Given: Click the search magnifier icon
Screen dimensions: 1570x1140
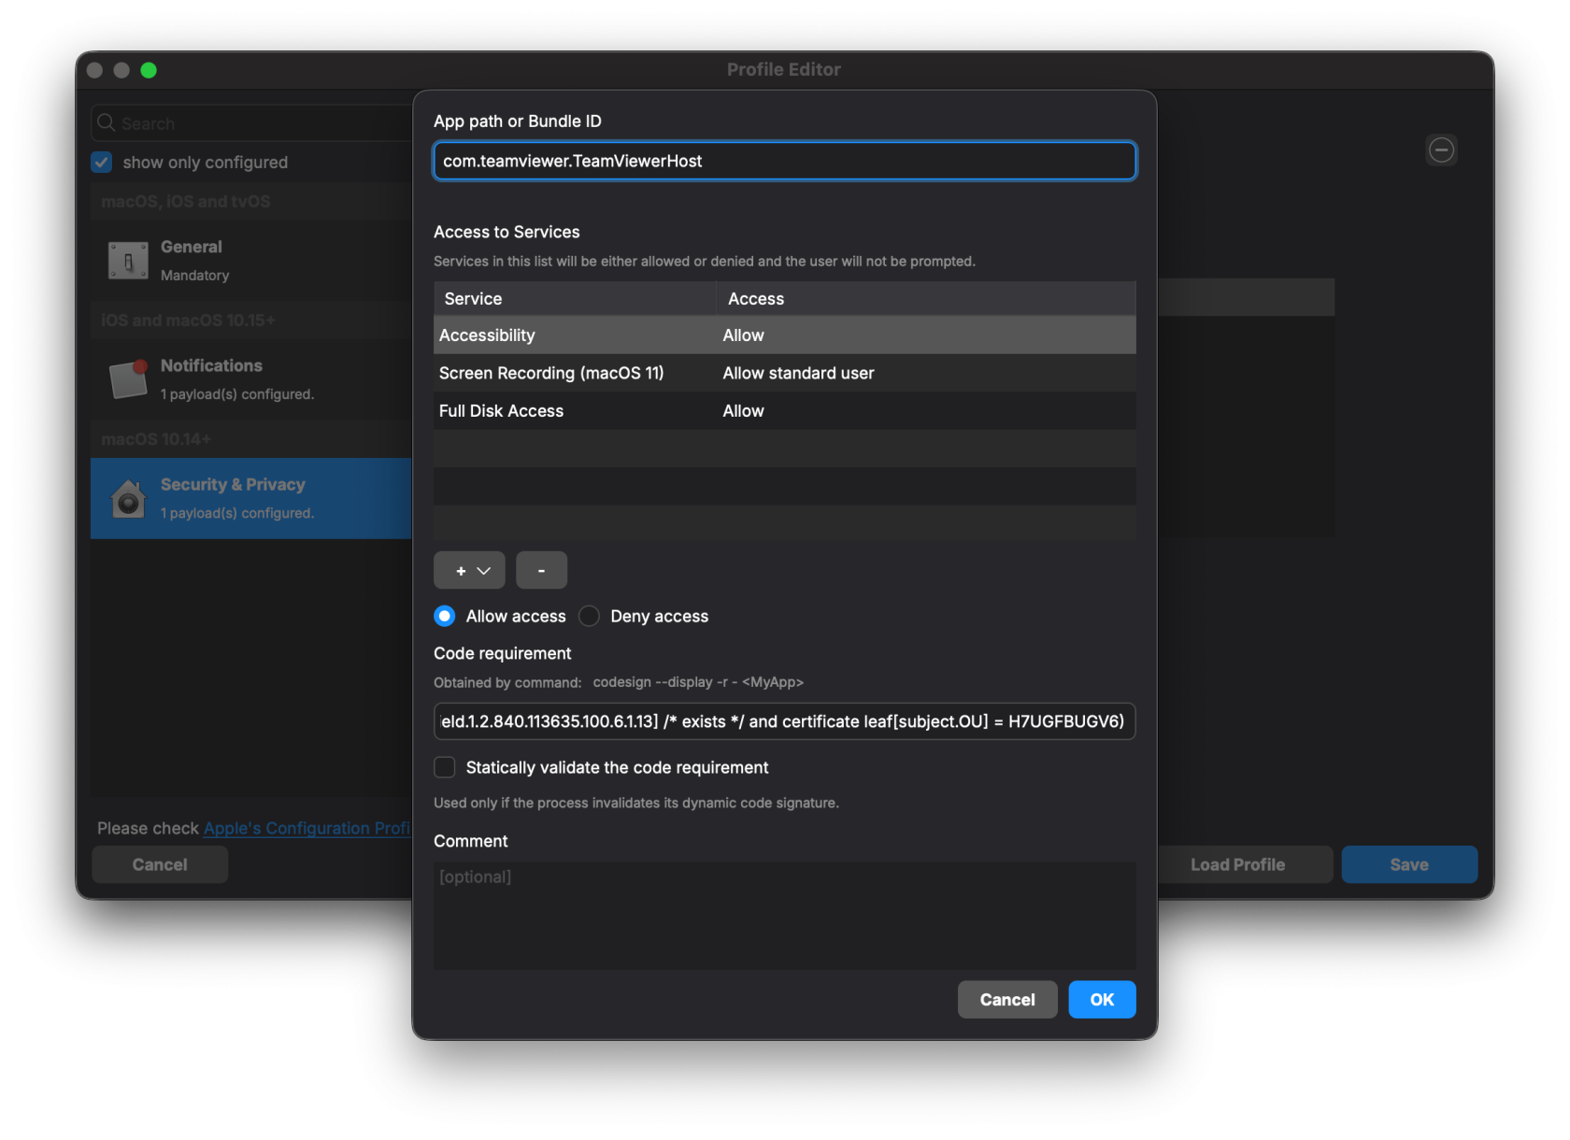Looking at the screenshot, I should tap(107, 123).
